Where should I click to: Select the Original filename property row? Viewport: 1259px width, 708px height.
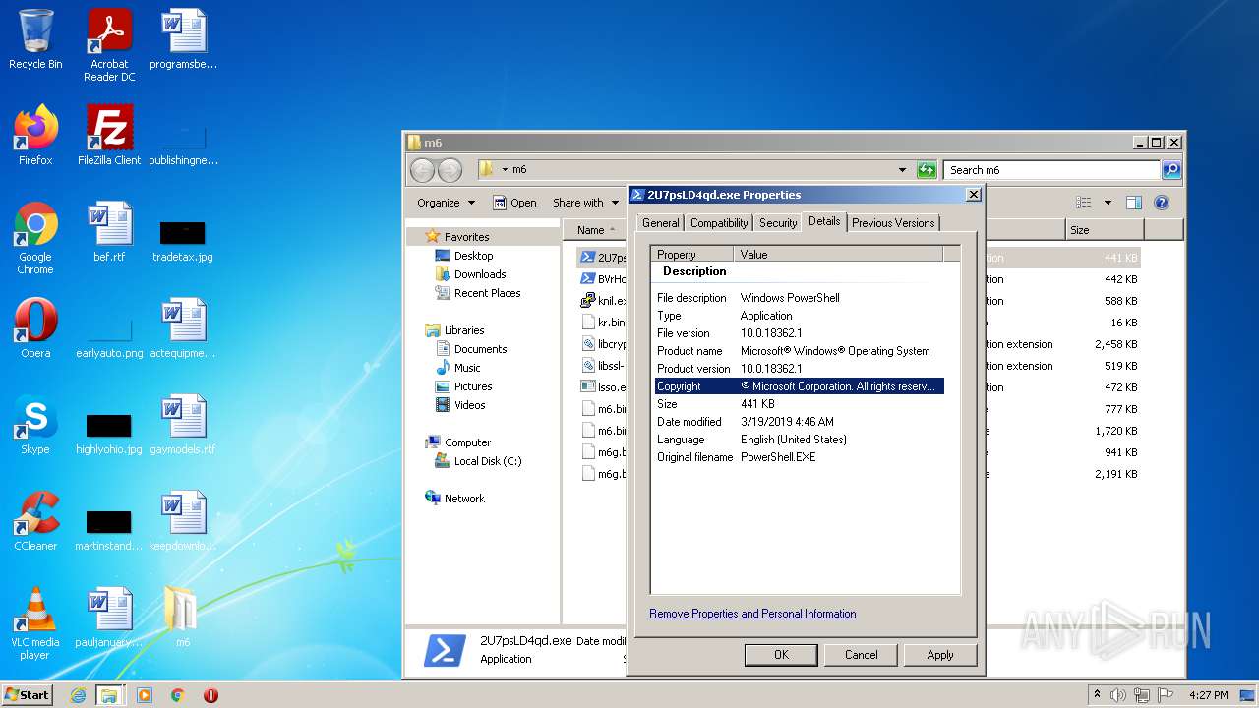[x=800, y=457]
